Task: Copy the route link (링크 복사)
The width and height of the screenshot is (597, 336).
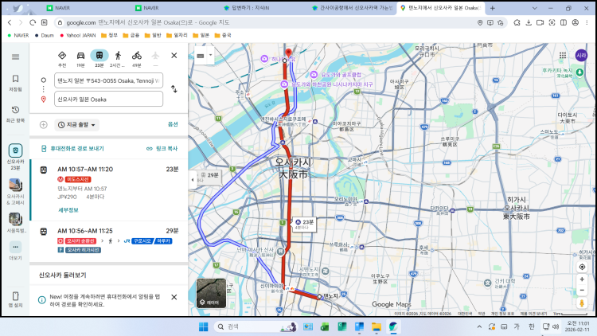Action: tap(162, 149)
